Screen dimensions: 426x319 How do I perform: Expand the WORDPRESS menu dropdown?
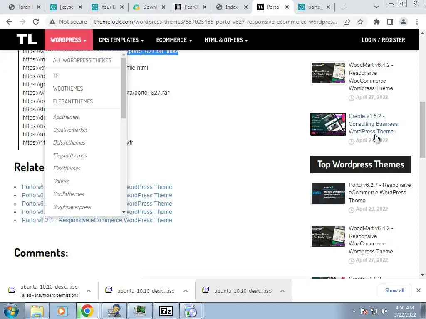pyautogui.click(x=69, y=40)
